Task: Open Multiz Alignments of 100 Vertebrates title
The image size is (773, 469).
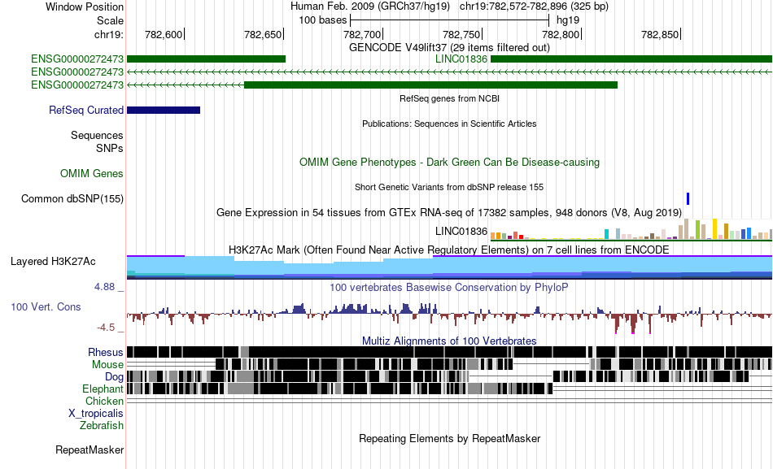Action: tap(449, 341)
